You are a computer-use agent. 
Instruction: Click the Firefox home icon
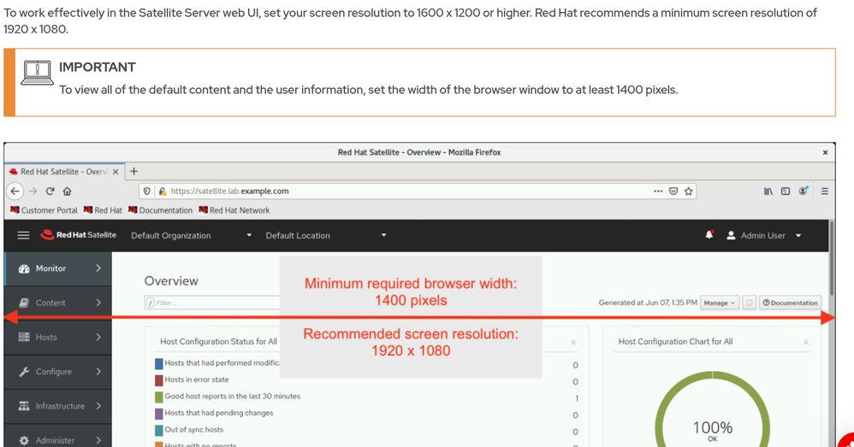click(67, 191)
